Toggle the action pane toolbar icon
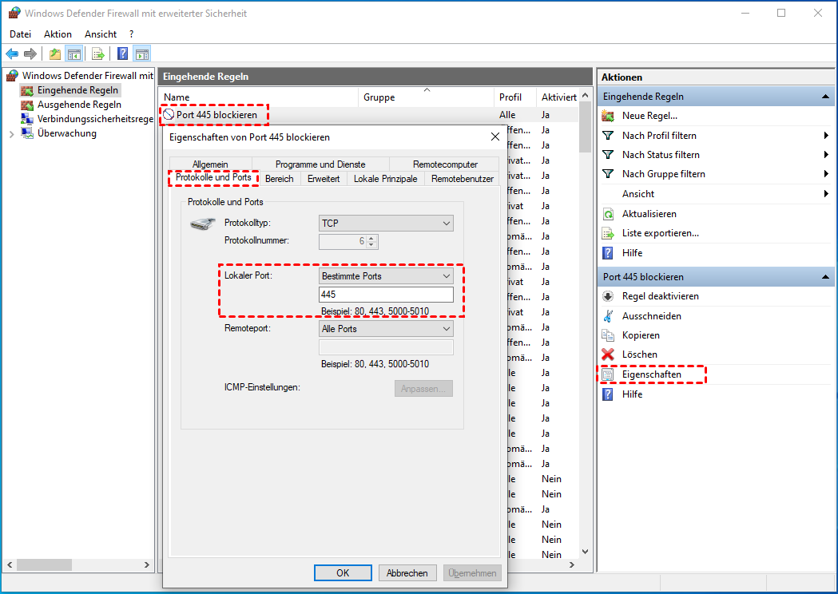 point(142,53)
